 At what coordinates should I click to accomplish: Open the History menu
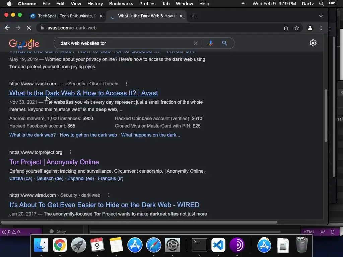coord(95,4)
